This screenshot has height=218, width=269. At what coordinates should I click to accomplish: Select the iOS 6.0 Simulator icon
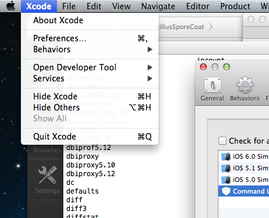point(226,156)
